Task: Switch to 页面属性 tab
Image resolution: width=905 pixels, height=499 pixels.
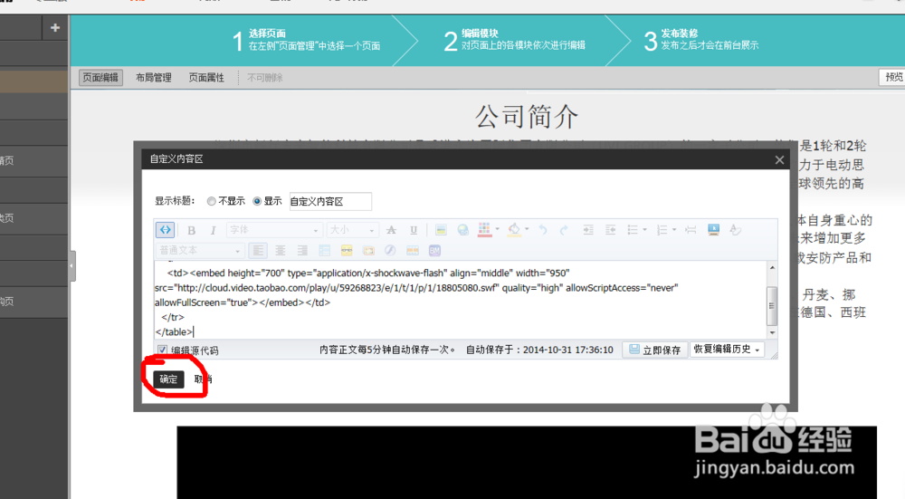Action: pos(206,77)
